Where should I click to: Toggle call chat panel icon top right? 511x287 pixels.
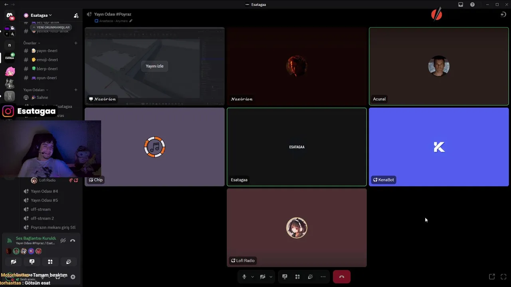[503, 14]
